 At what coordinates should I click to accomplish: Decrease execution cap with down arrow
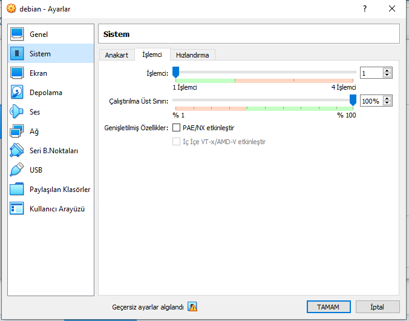387,103
